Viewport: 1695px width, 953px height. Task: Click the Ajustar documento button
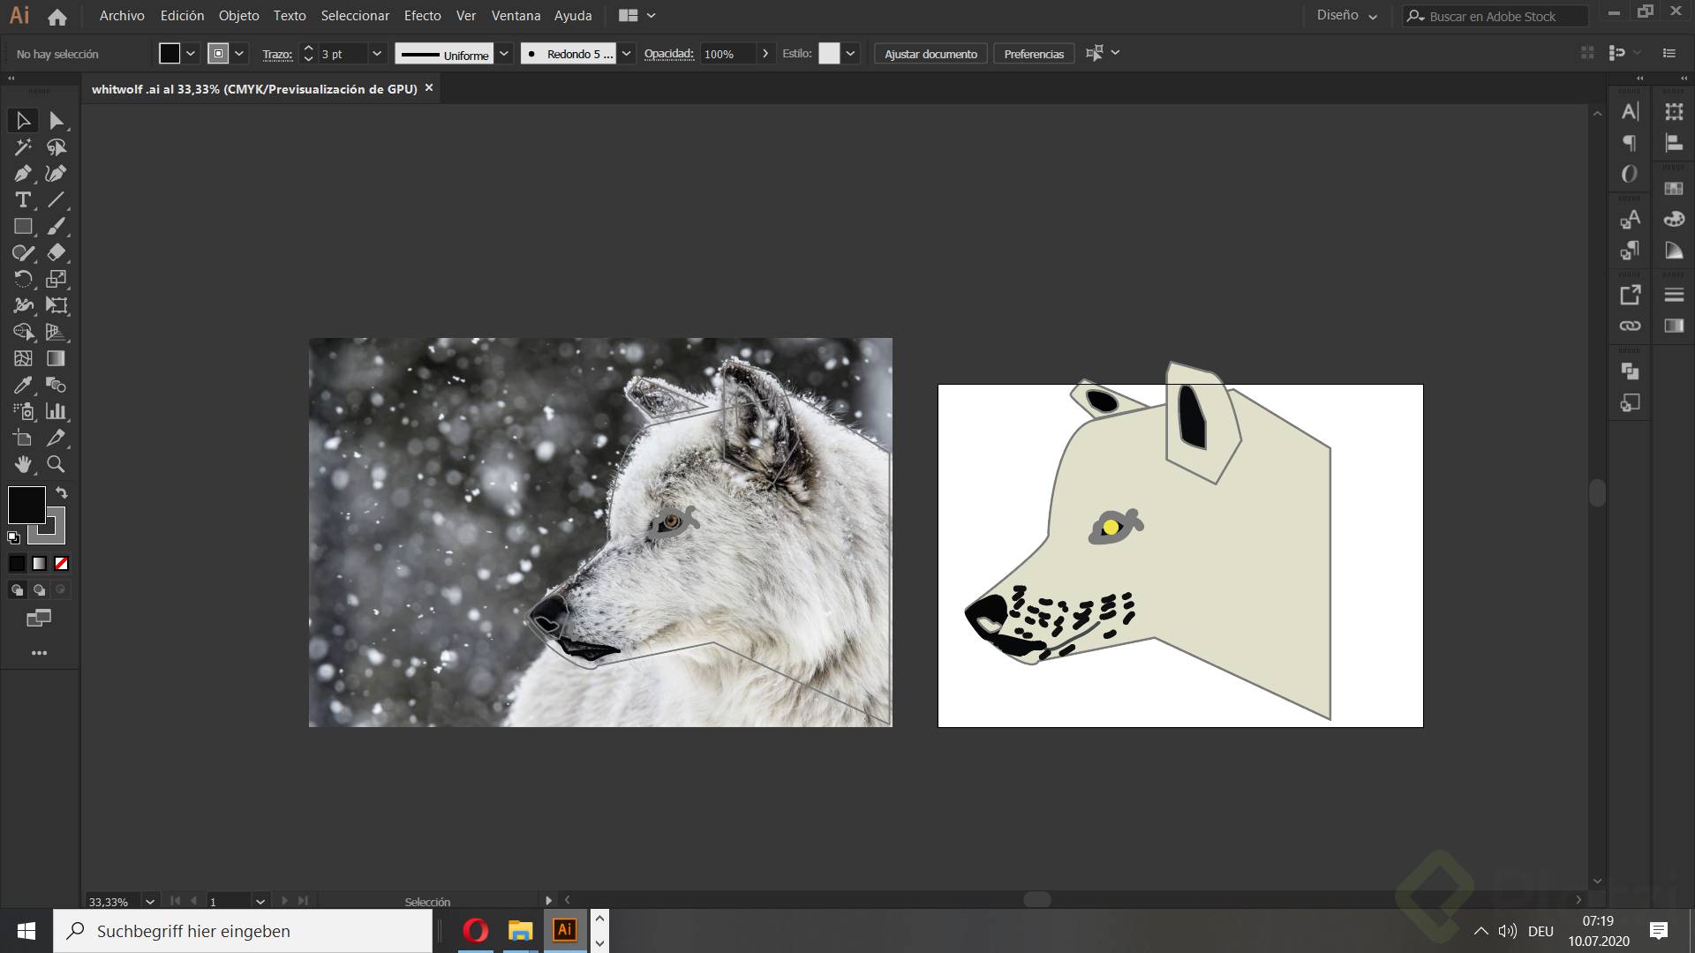tap(930, 54)
